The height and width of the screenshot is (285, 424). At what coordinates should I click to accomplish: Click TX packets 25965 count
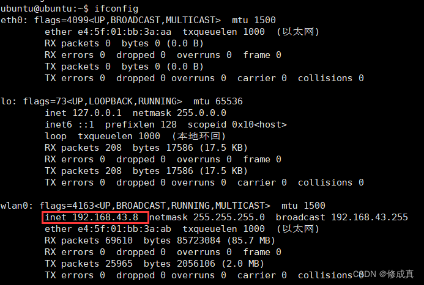(x=119, y=264)
